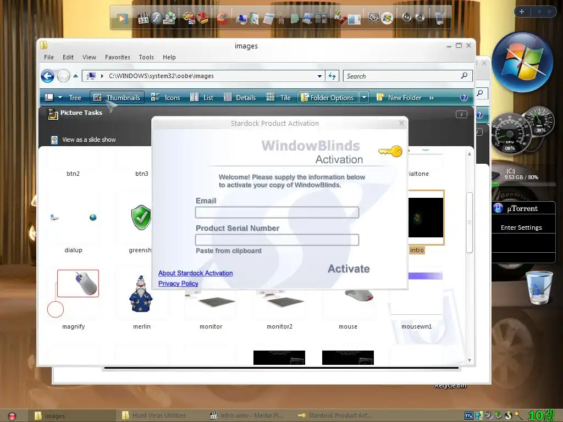Click the µTorrent gadget logo
Viewport: 563px width, 422px height.
(x=498, y=208)
